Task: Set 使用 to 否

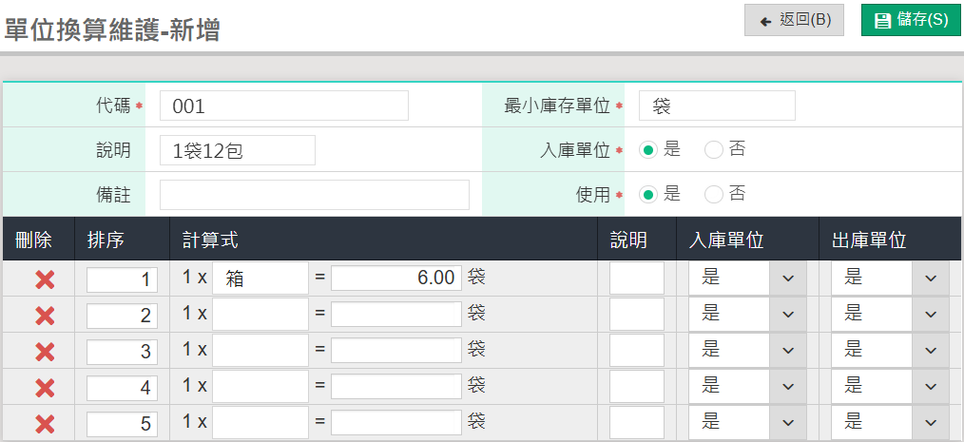Action: [x=714, y=195]
